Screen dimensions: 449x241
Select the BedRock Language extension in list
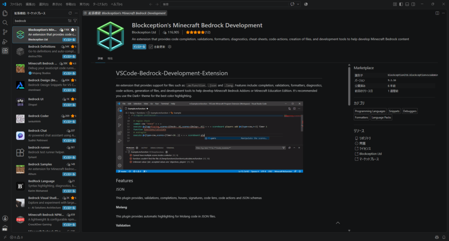(x=45, y=186)
